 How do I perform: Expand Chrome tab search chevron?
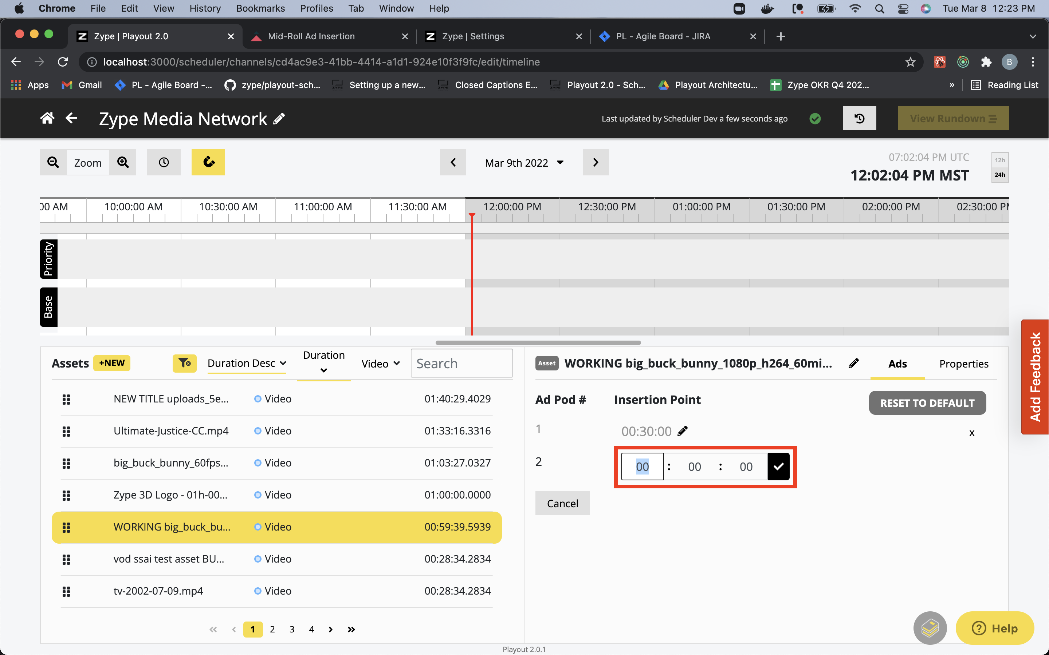click(1033, 36)
